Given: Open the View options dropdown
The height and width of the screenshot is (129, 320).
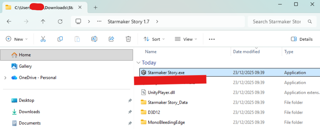Looking at the screenshot, I should tap(186, 39).
